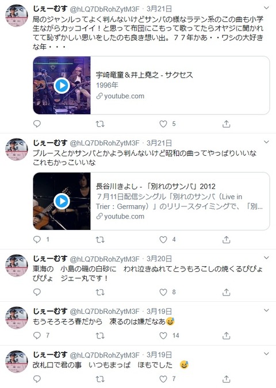Screen dimensions: 276x388
Task: Open the options chevron on the first tweet
Action: click(266, 8)
